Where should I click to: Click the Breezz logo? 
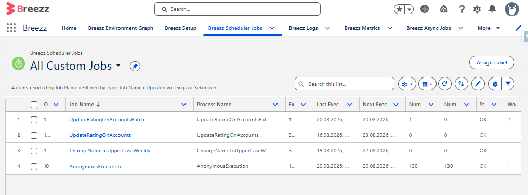tap(28, 9)
